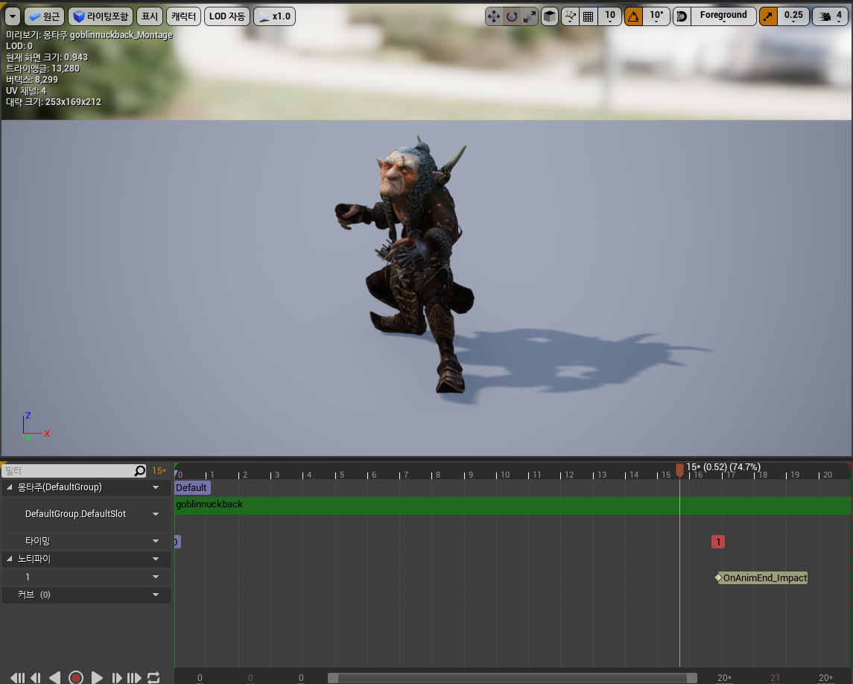Screen dimensions: 853x684
Task: Click the orange frame counter 15*
Action: (159, 471)
